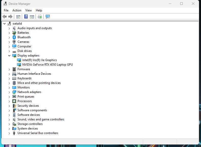
Task: Expand Universal Serial Bus controllers arrow
Action: pyautogui.click(x=9, y=133)
